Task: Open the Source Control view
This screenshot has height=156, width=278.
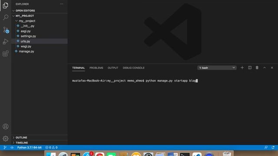Action: click(x=6, y=30)
